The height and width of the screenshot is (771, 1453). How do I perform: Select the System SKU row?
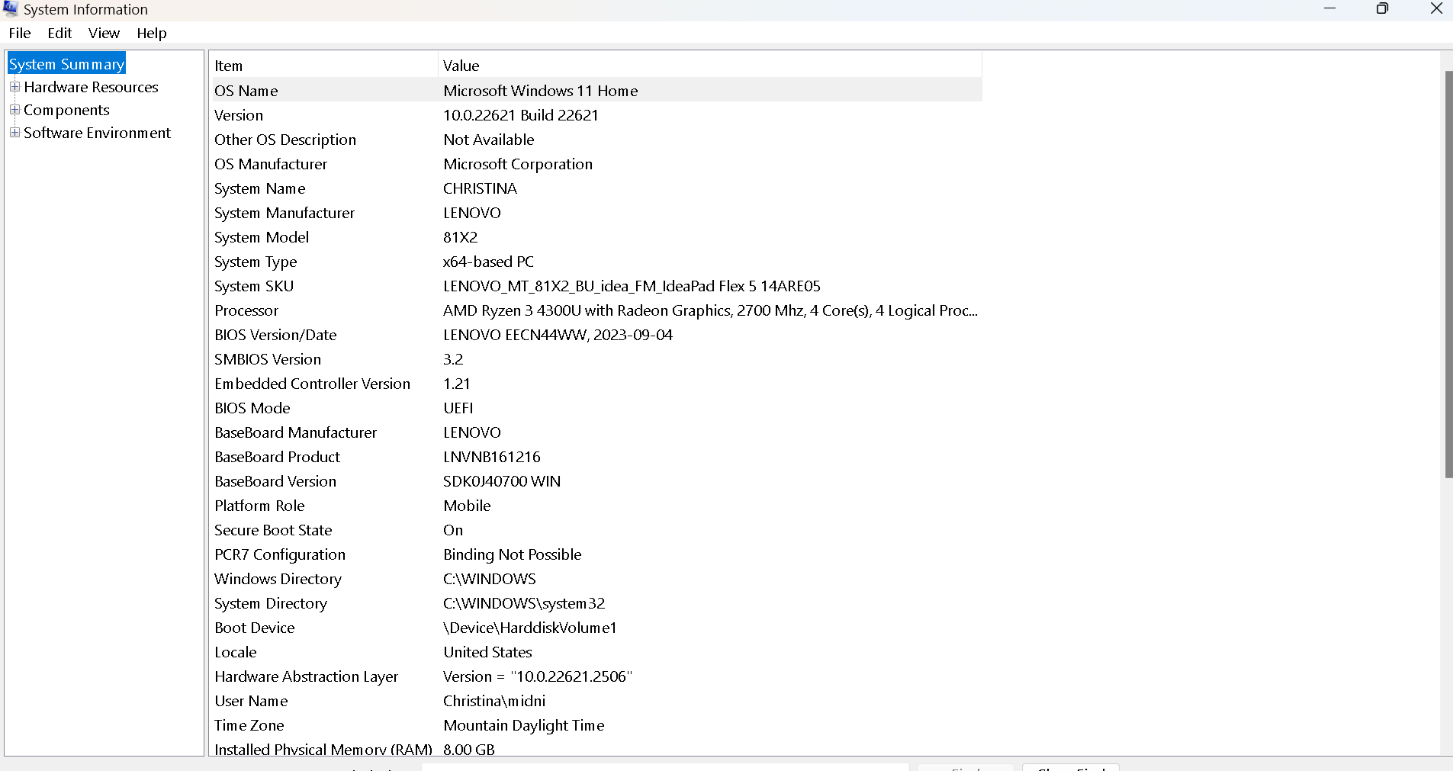pos(596,286)
